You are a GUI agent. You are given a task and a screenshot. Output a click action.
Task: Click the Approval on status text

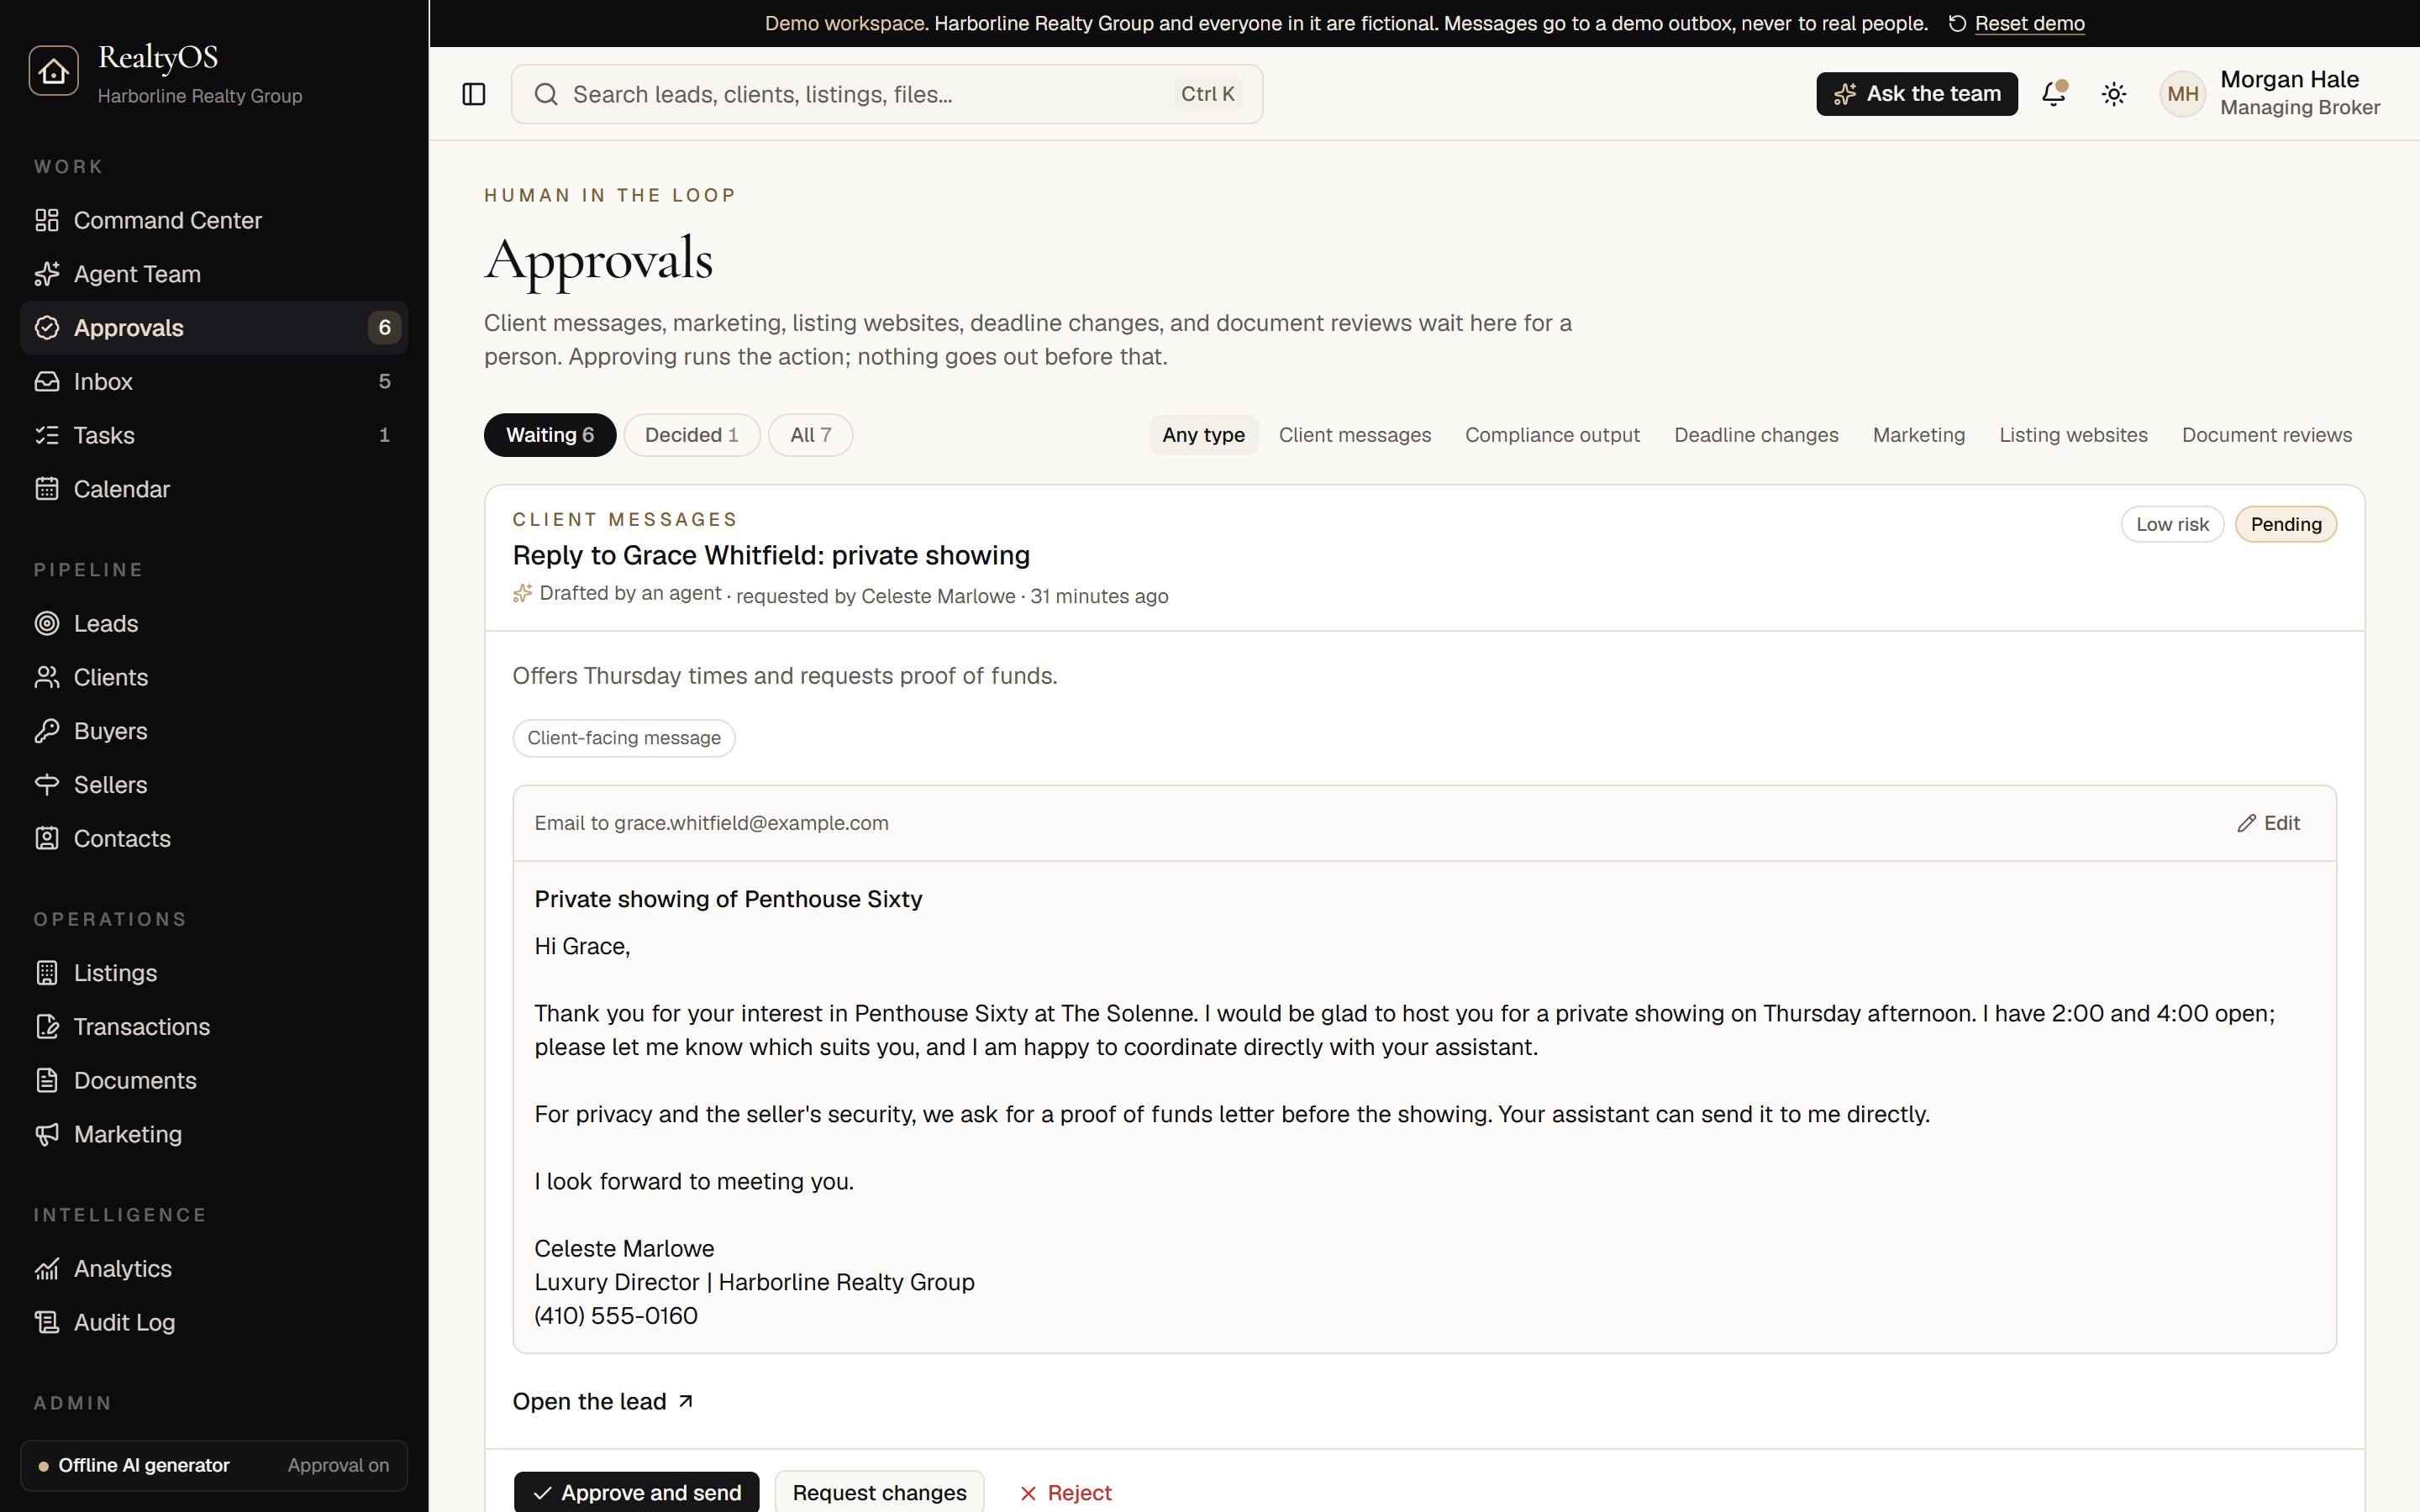pos(338,1465)
